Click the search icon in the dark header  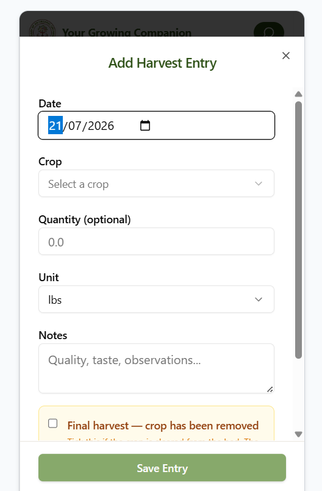tap(268, 32)
